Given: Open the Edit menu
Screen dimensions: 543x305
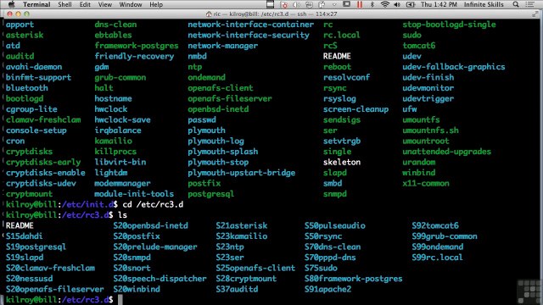Looking at the screenshot, I should point(85,4).
